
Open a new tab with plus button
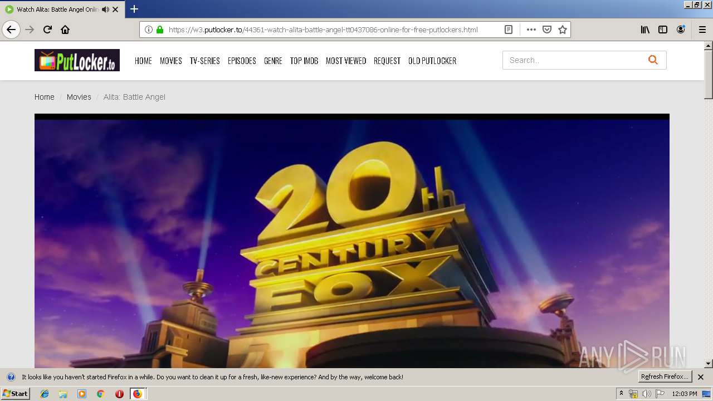pos(134,9)
